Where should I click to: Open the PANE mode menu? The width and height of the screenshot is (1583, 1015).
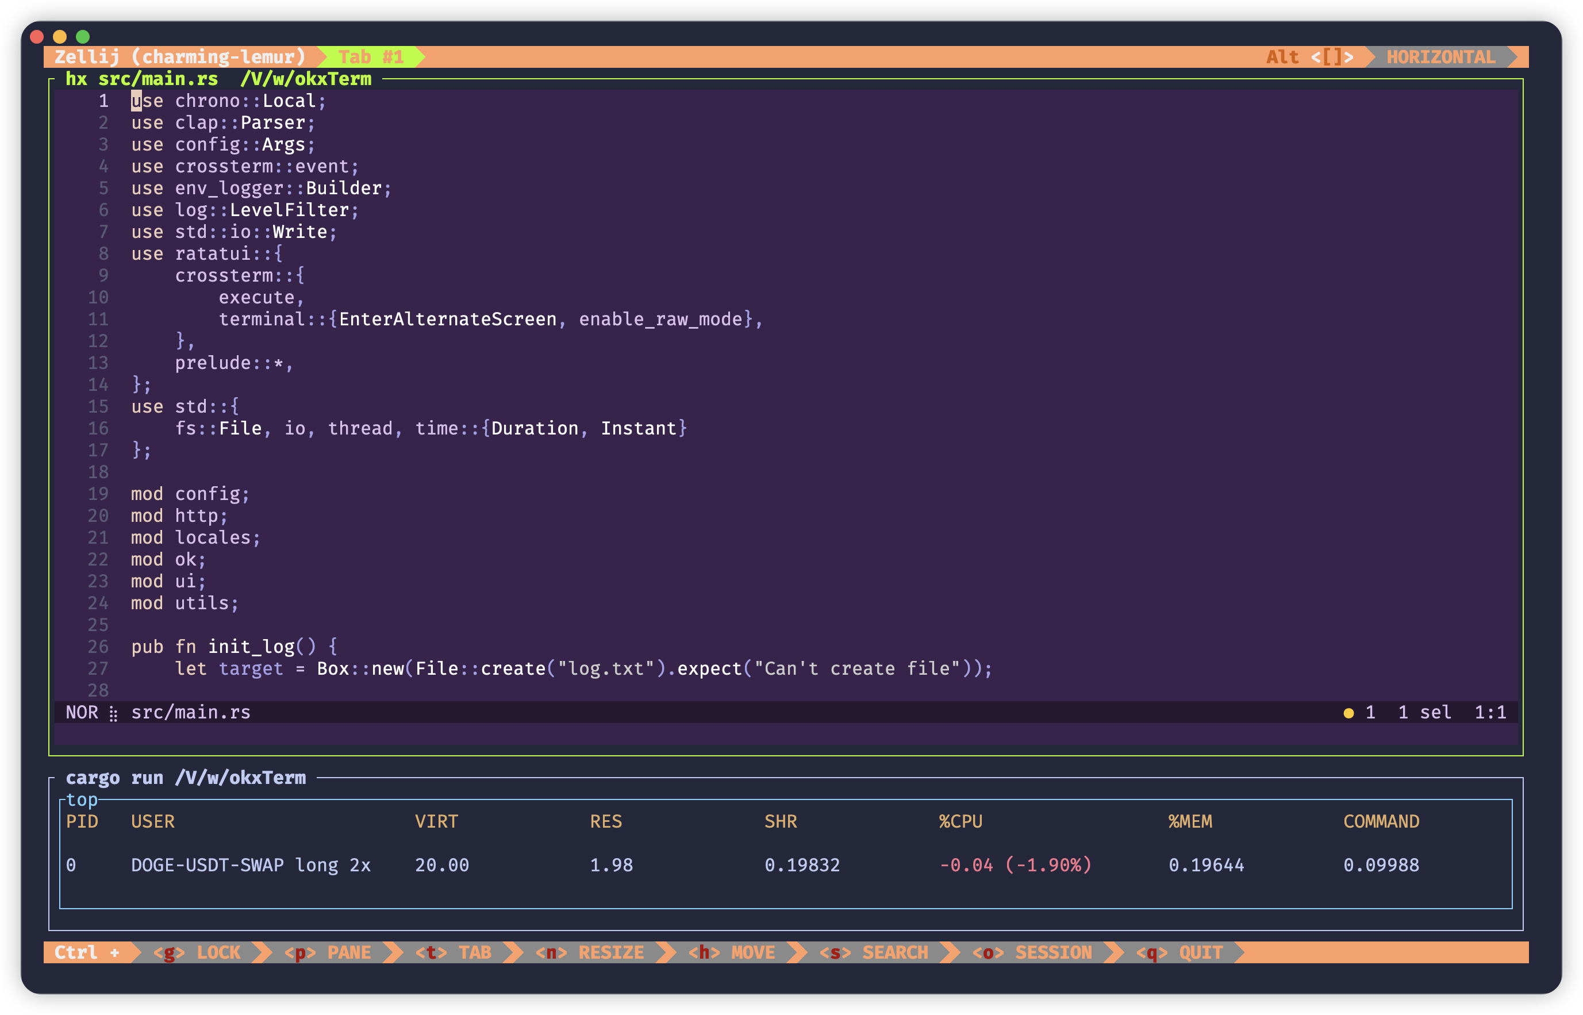328,952
